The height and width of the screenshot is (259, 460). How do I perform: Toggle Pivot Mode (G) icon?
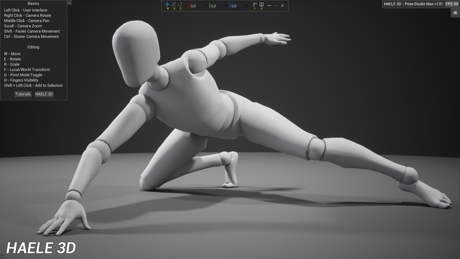pyautogui.click(x=261, y=5)
